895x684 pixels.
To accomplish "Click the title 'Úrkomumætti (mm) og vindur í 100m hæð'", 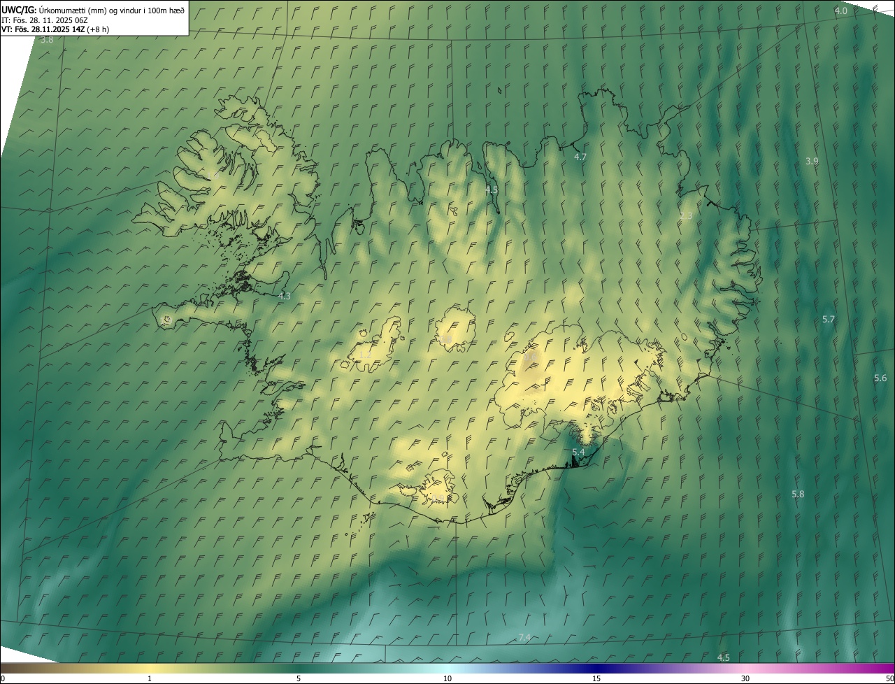I will [112, 10].
